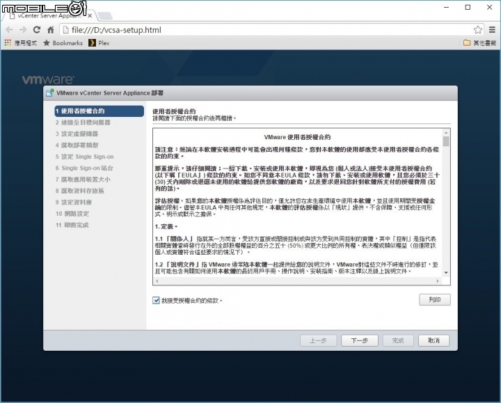Click the Print button for the EULA

[434, 300]
